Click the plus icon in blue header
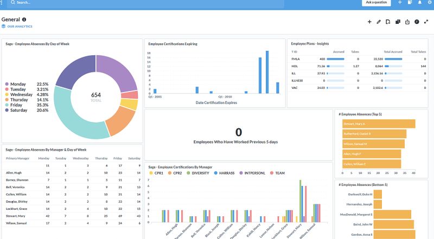This screenshot has width=434, height=239. click(400, 2)
